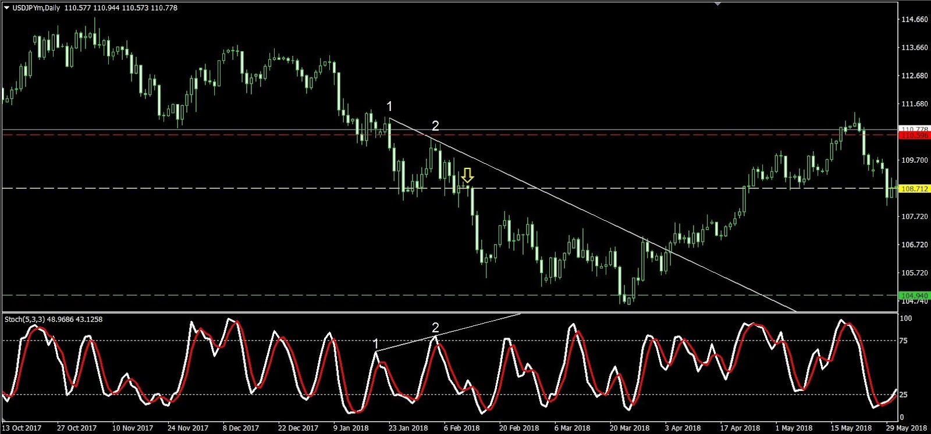Click the stochastic scale value 75
Viewport: 931px width, 434px height.
[x=904, y=340]
